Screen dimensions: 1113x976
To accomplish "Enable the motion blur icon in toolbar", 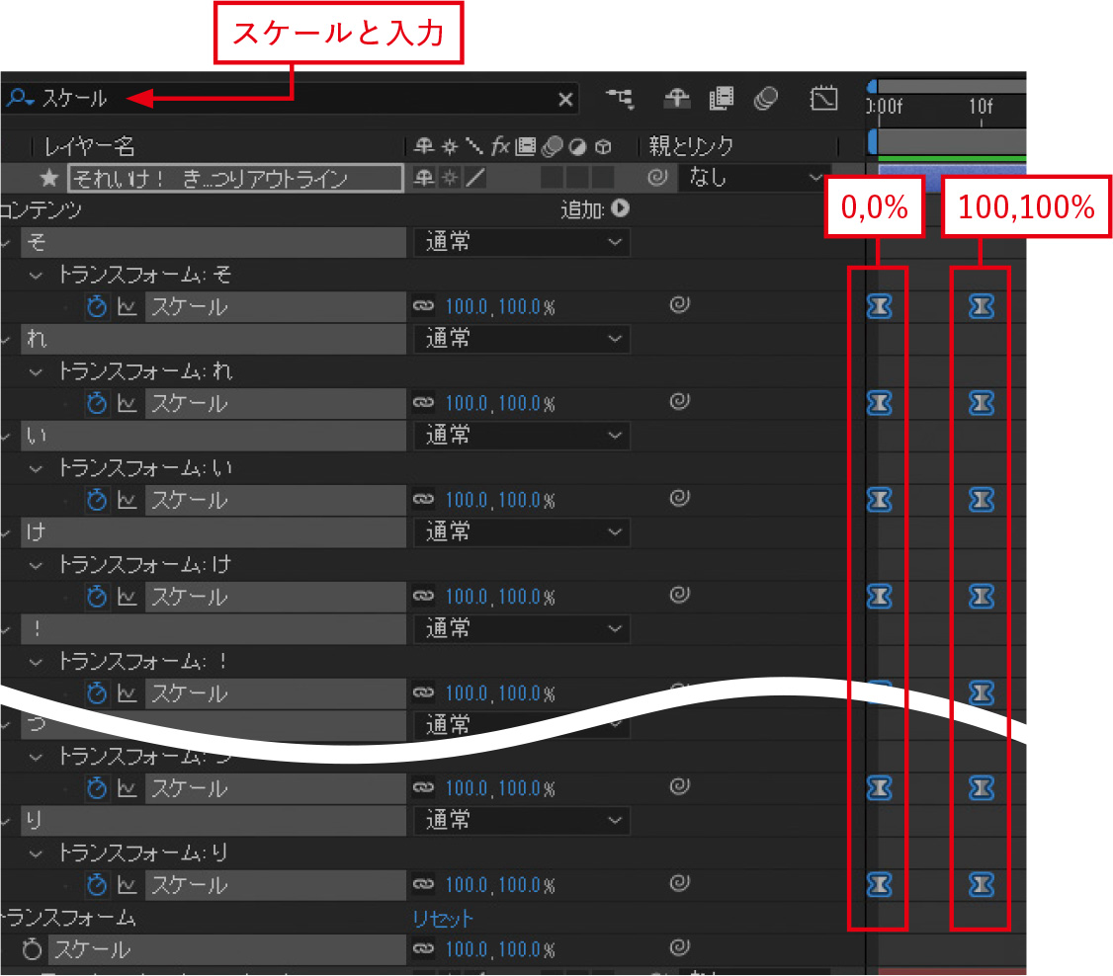I will [765, 98].
